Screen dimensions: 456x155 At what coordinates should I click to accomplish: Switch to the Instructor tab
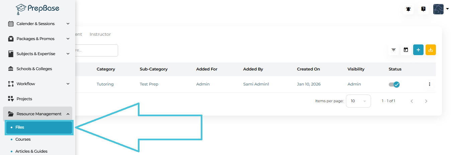click(x=100, y=34)
